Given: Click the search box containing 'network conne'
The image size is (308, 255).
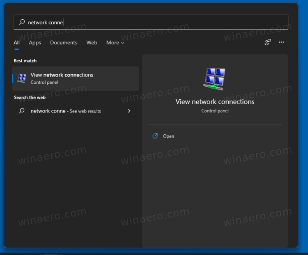Looking at the screenshot, I should point(151,22).
